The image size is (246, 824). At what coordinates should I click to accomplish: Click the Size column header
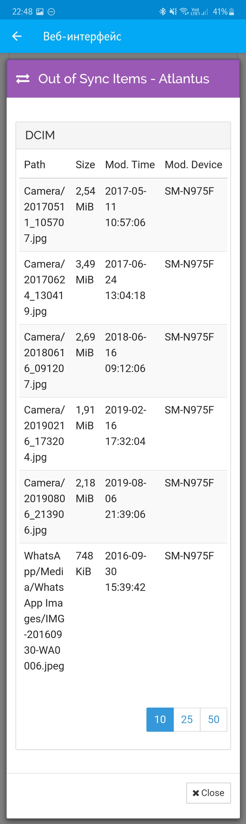tap(85, 164)
